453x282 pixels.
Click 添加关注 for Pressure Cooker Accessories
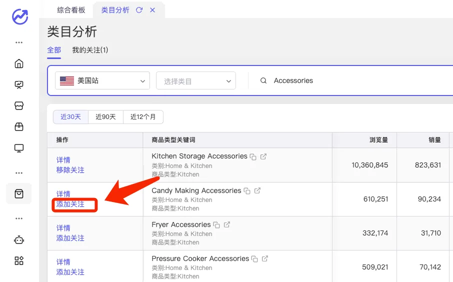tap(70, 272)
